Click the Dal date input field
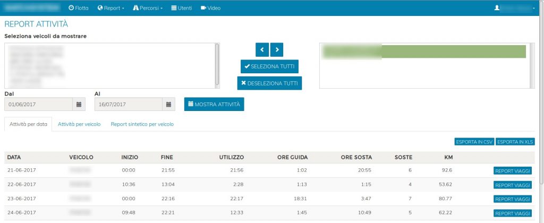Image resolution: width=544 pixels, height=223 pixels. pyautogui.click(x=38, y=105)
